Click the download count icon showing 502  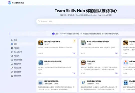81,73
